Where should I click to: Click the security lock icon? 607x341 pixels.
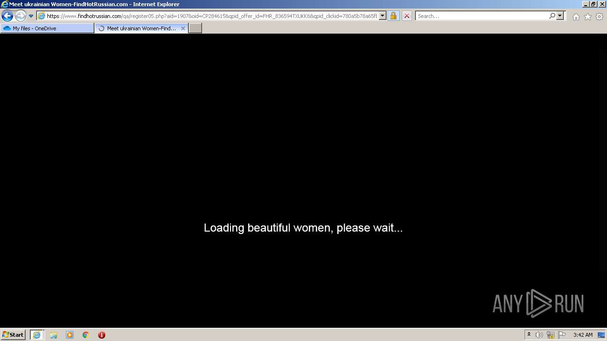point(393,16)
